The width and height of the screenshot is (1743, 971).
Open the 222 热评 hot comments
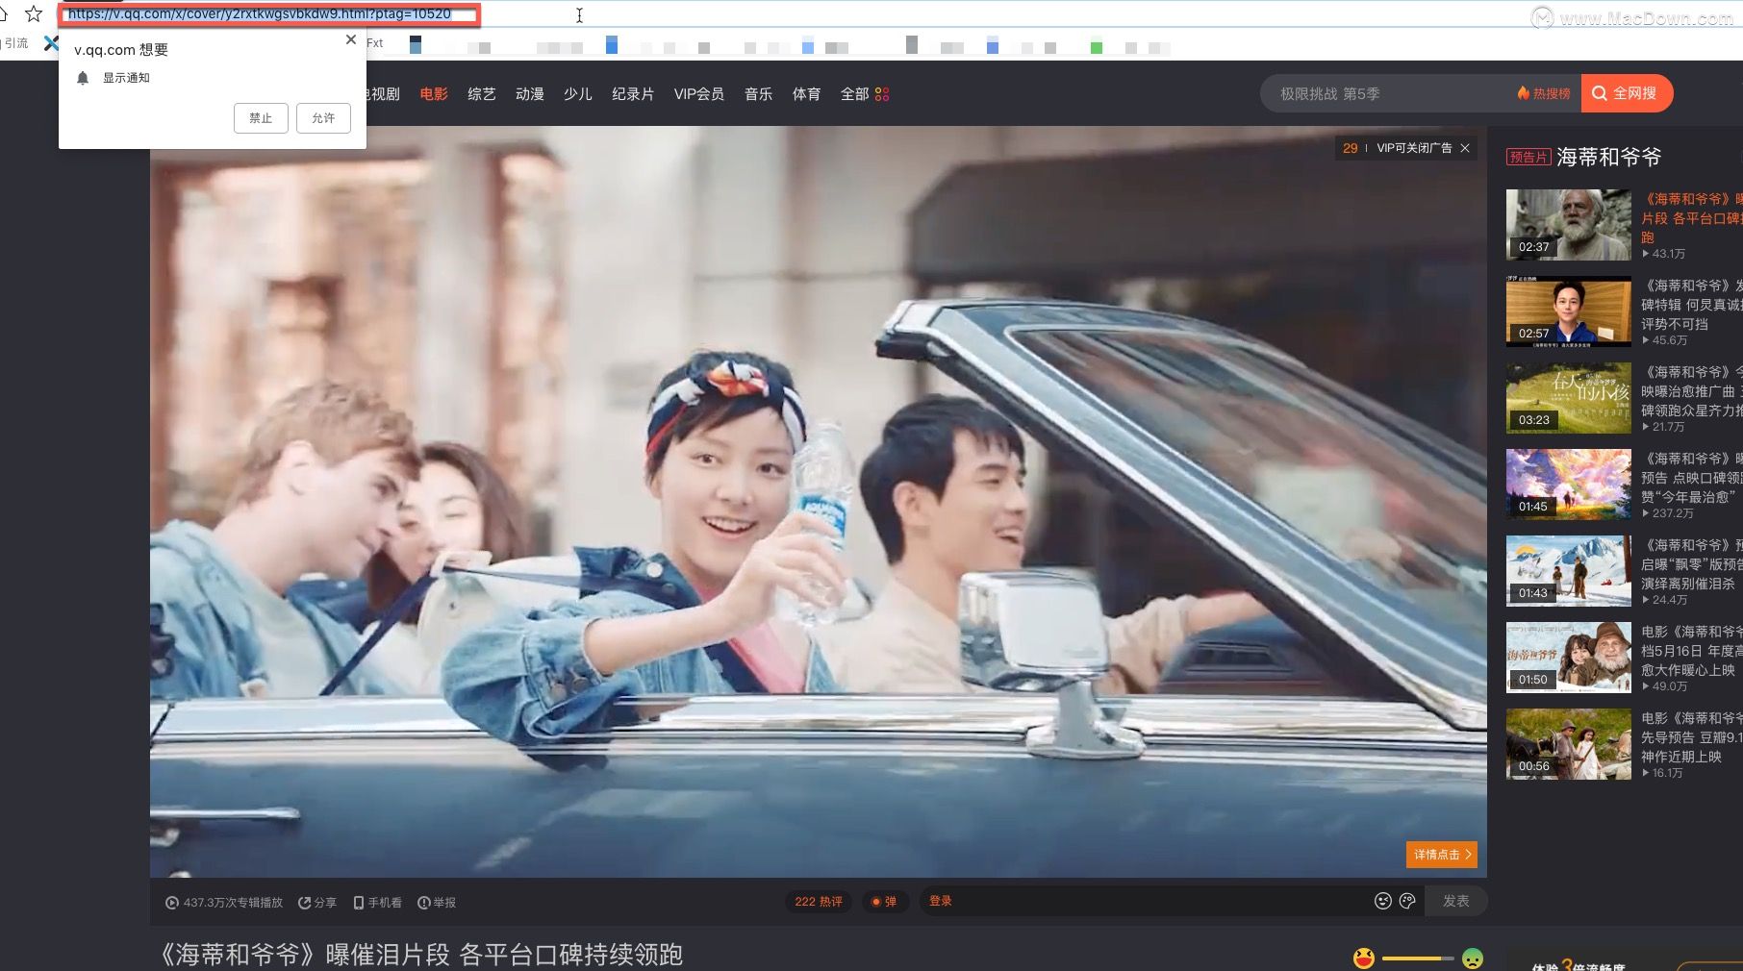(x=819, y=902)
